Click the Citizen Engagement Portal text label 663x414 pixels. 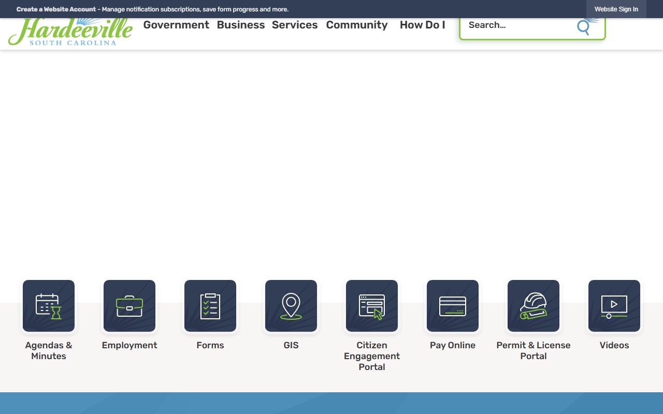pyautogui.click(x=372, y=356)
